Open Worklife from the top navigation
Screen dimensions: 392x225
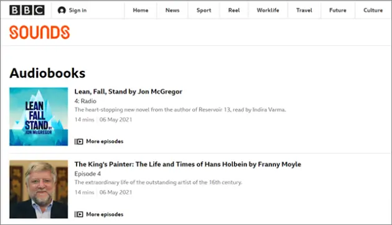coord(268,10)
